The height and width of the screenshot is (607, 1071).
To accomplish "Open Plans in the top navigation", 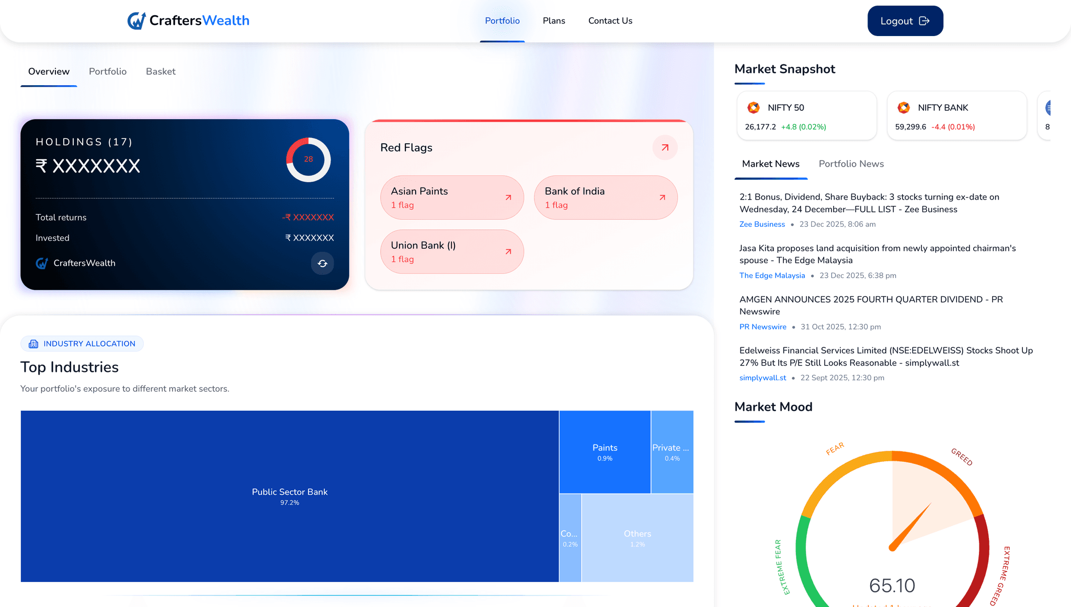I will click(554, 20).
